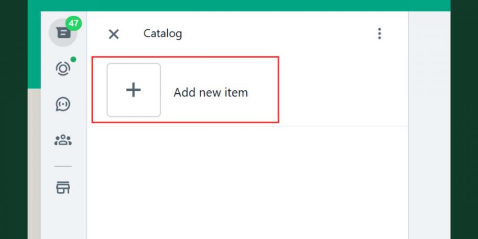Click the empty catalog list area

coord(248,182)
